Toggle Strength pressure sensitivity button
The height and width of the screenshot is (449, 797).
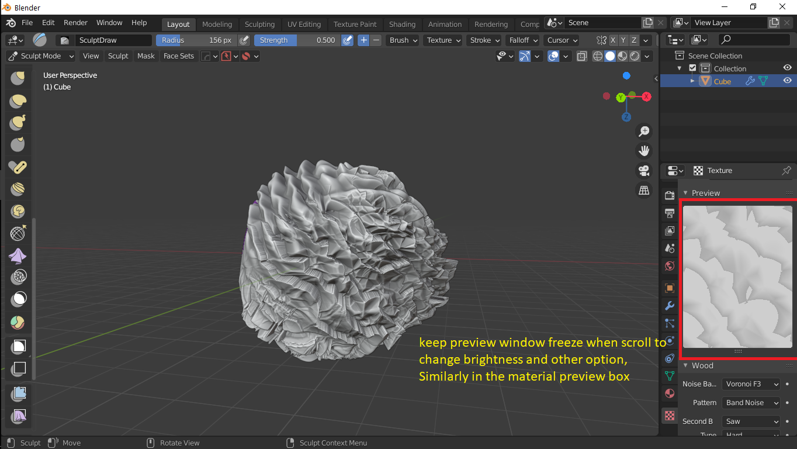click(348, 40)
